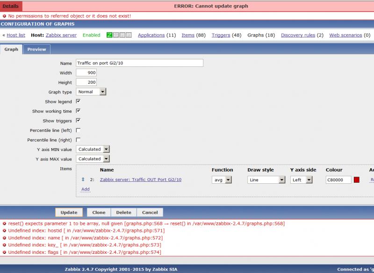Click the error icon beside Undefined index: flags

point(4,252)
